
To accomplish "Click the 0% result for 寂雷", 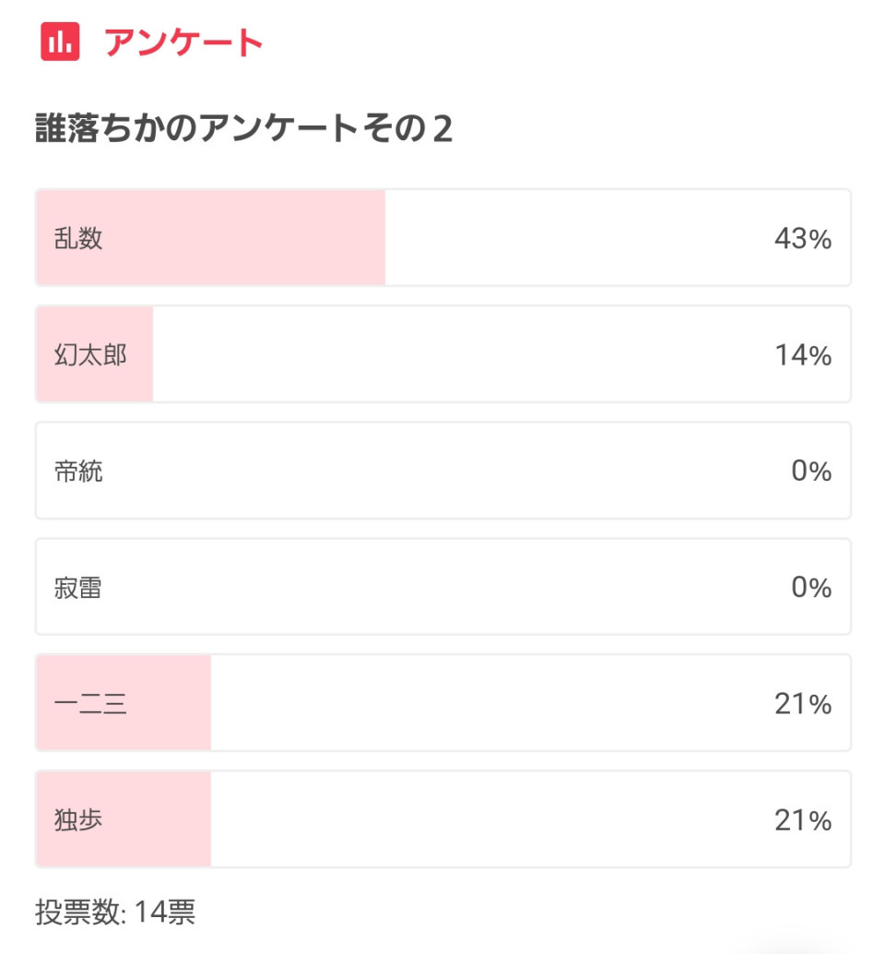I will pos(811,587).
